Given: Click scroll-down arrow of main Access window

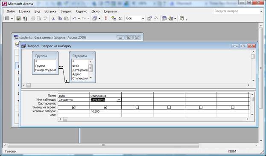Looking at the screenshot, I should coord(261,141).
